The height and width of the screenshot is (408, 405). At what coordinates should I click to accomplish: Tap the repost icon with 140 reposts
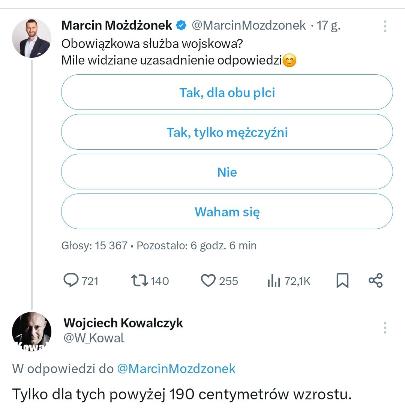point(139,280)
